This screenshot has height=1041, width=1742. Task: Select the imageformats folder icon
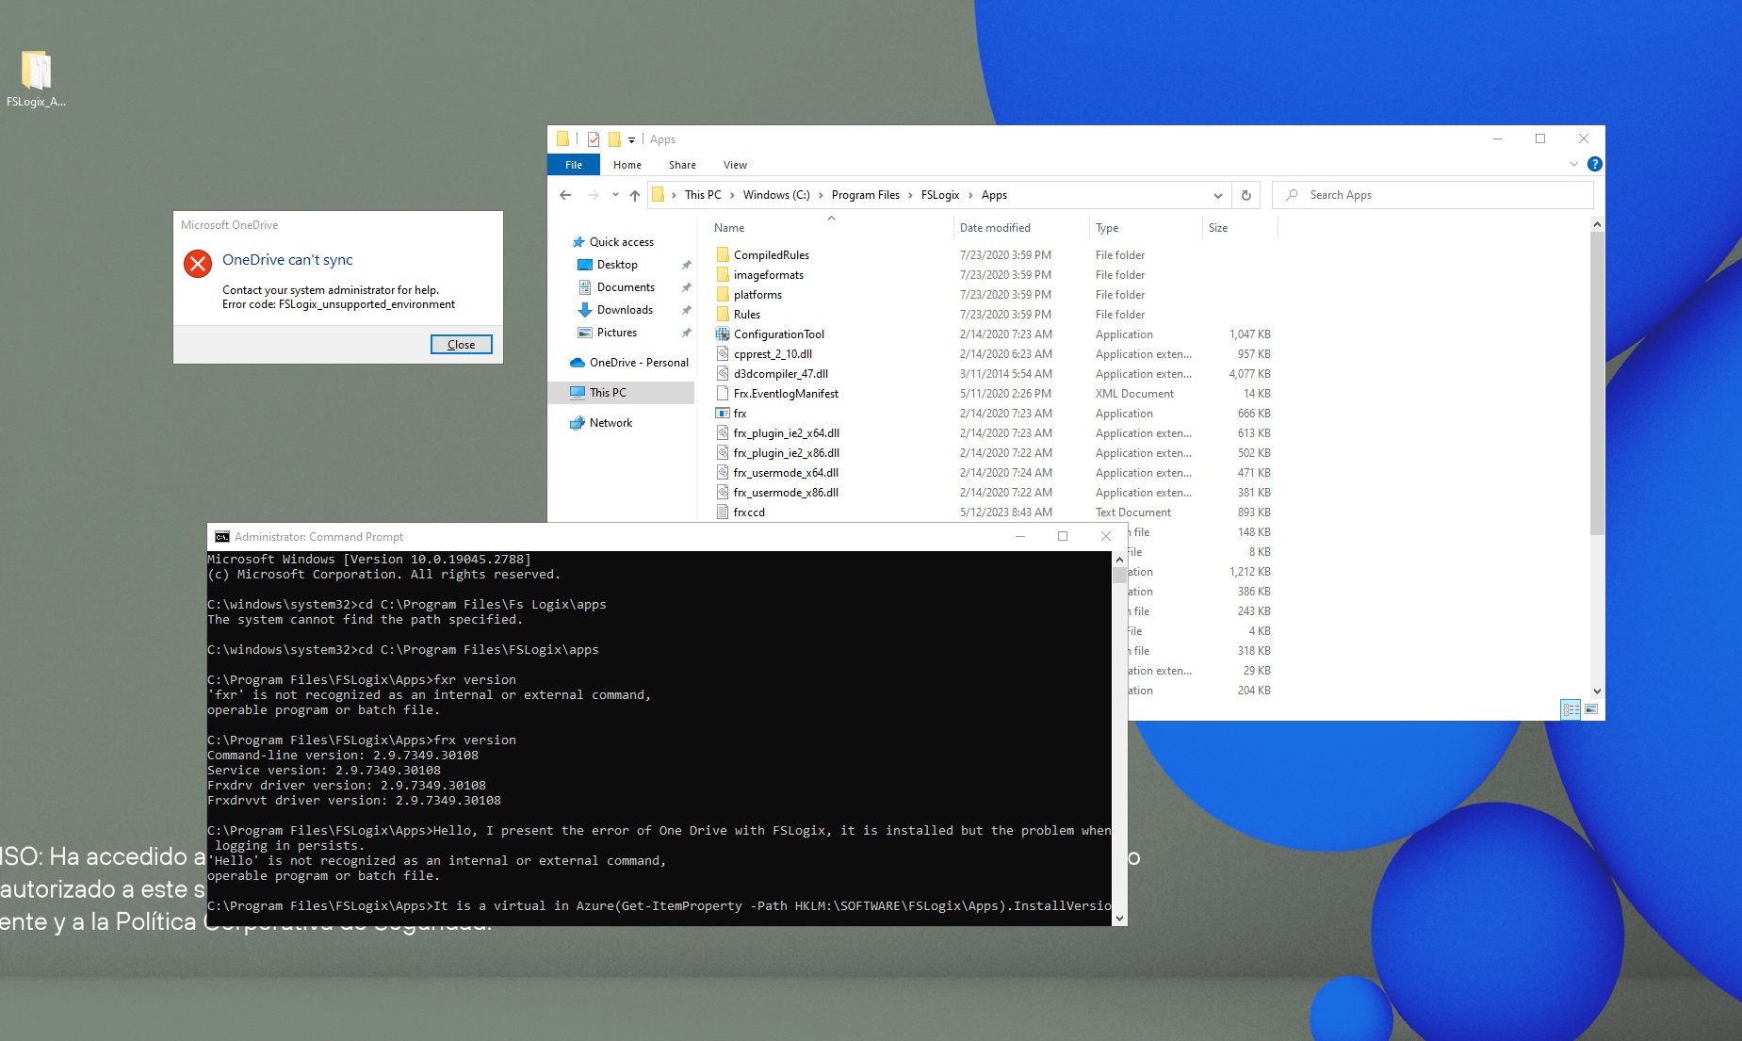tap(723, 275)
